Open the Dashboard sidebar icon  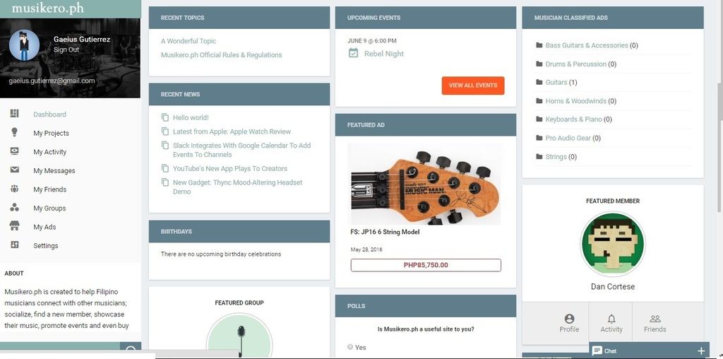[x=14, y=114]
